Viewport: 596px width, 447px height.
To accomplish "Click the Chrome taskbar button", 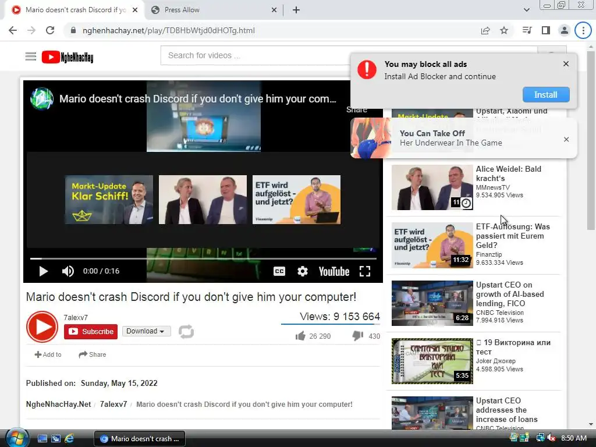I will click(x=140, y=439).
